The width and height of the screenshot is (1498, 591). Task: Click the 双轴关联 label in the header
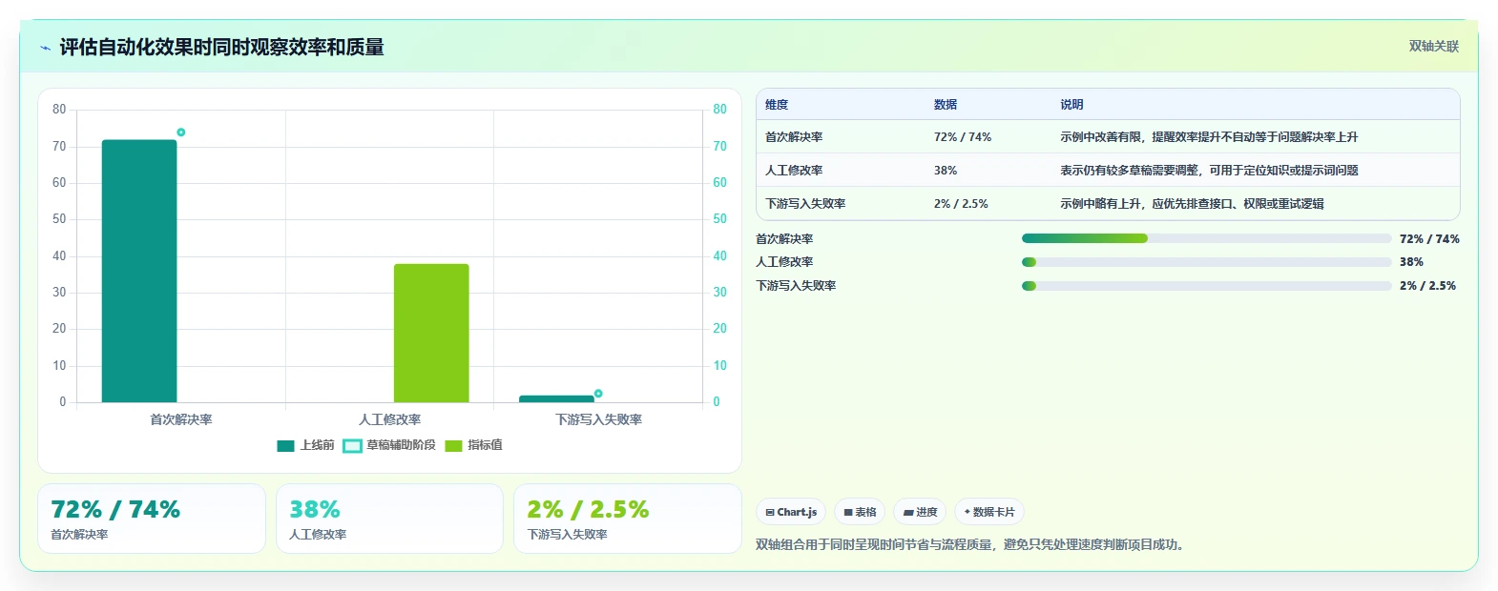pos(1434,46)
